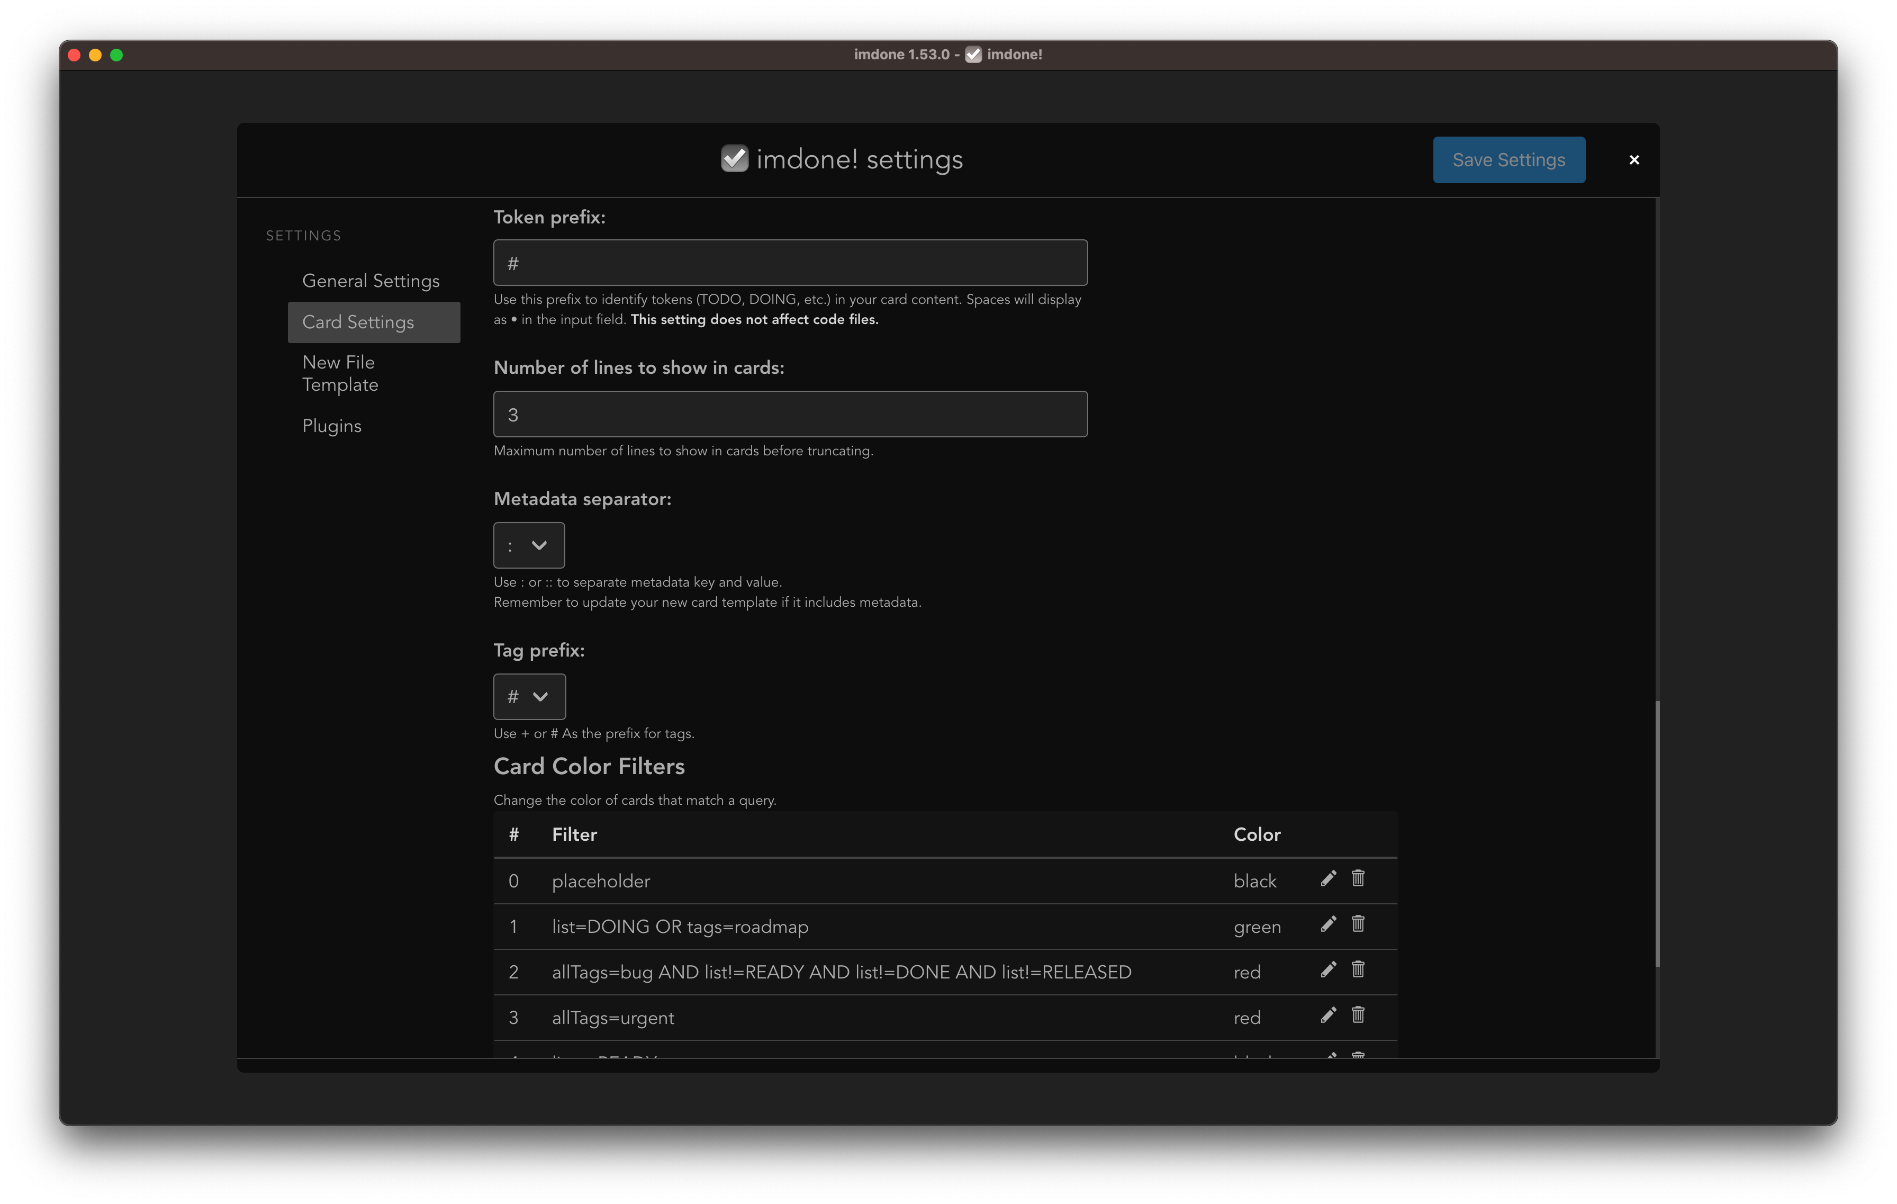
Task: Open the Tag prefix dropdown
Action: point(529,697)
